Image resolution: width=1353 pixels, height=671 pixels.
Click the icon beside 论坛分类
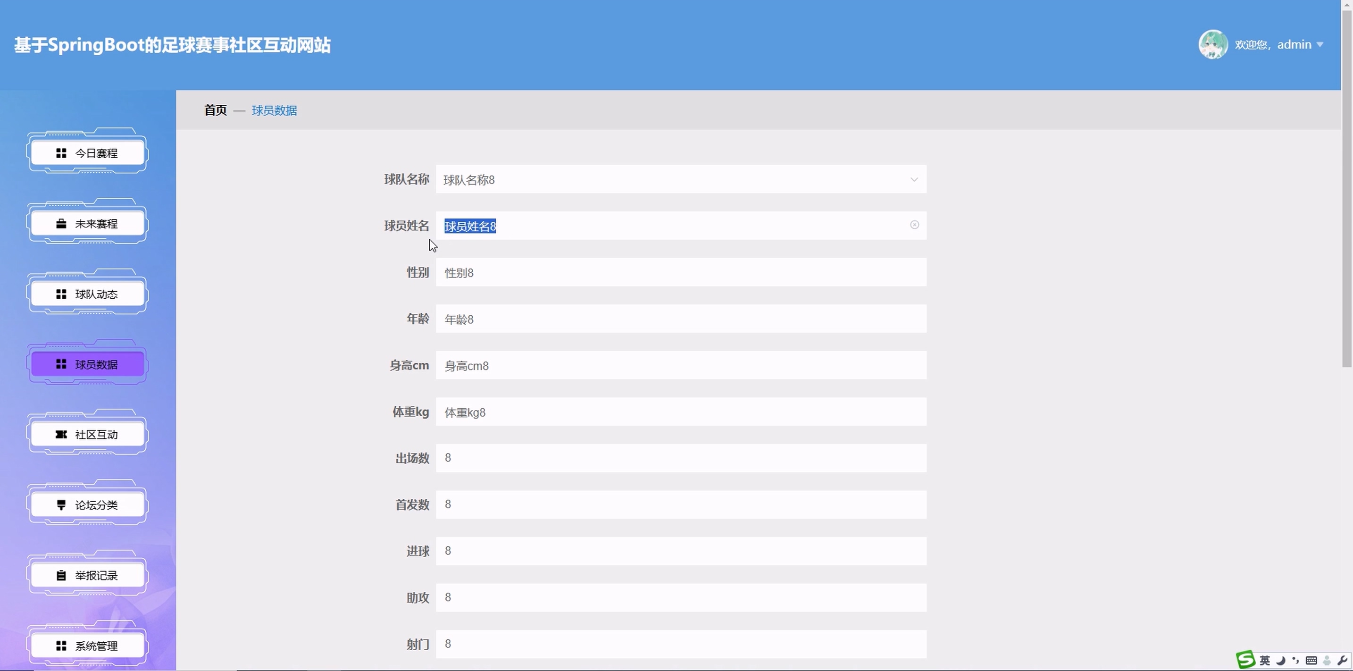click(x=61, y=505)
